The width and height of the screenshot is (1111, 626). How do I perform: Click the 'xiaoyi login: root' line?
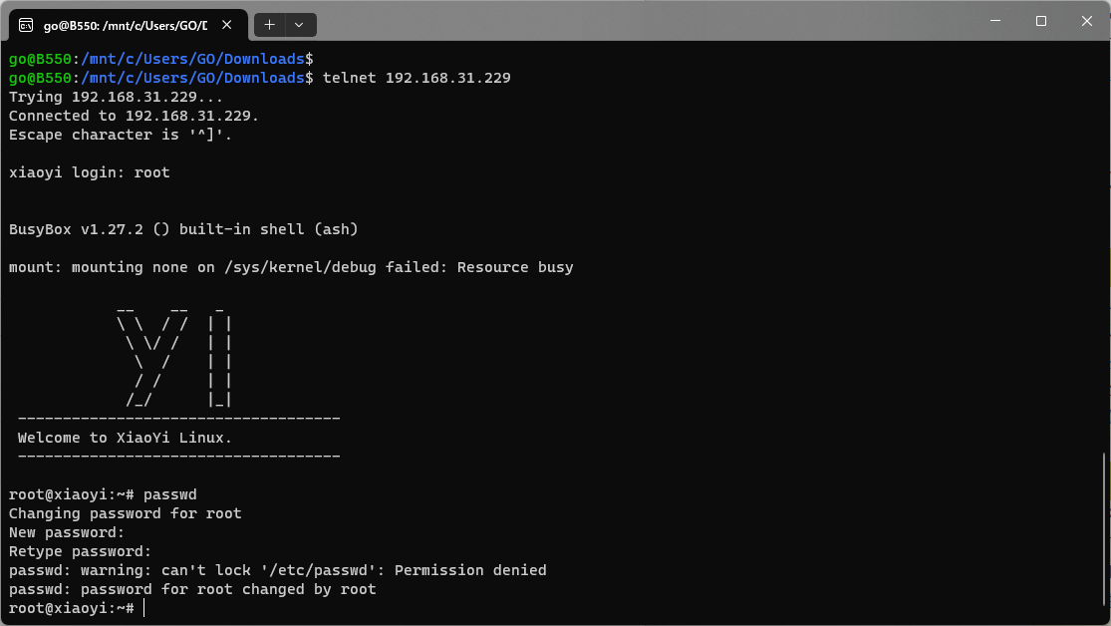coord(90,173)
